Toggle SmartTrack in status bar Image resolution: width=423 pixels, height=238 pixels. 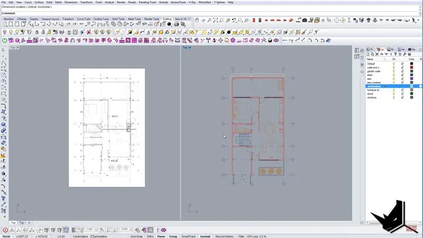(x=189, y=236)
